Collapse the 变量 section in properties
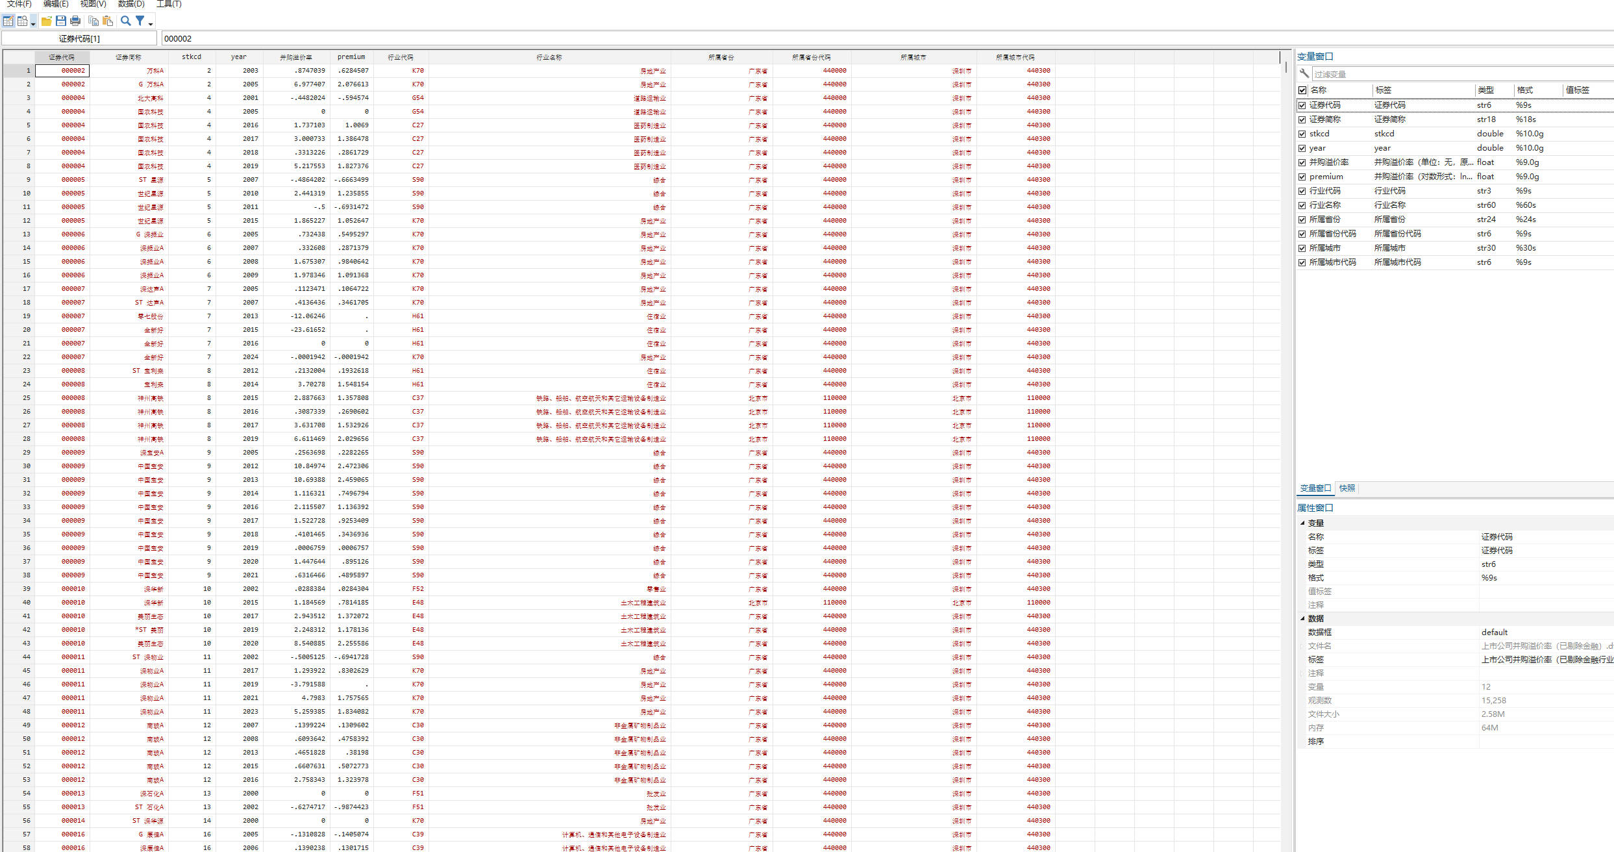Image resolution: width=1614 pixels, height=852 pixels. pyautogui.click(x=1302, y=523)
